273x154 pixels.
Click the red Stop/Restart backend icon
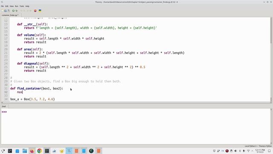35,11
